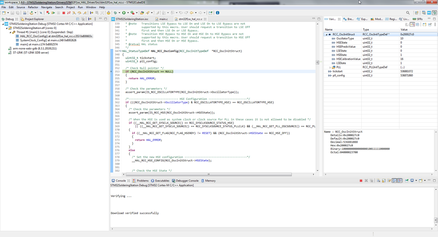Open the File menu
The image size is (438, 237).
4,7
